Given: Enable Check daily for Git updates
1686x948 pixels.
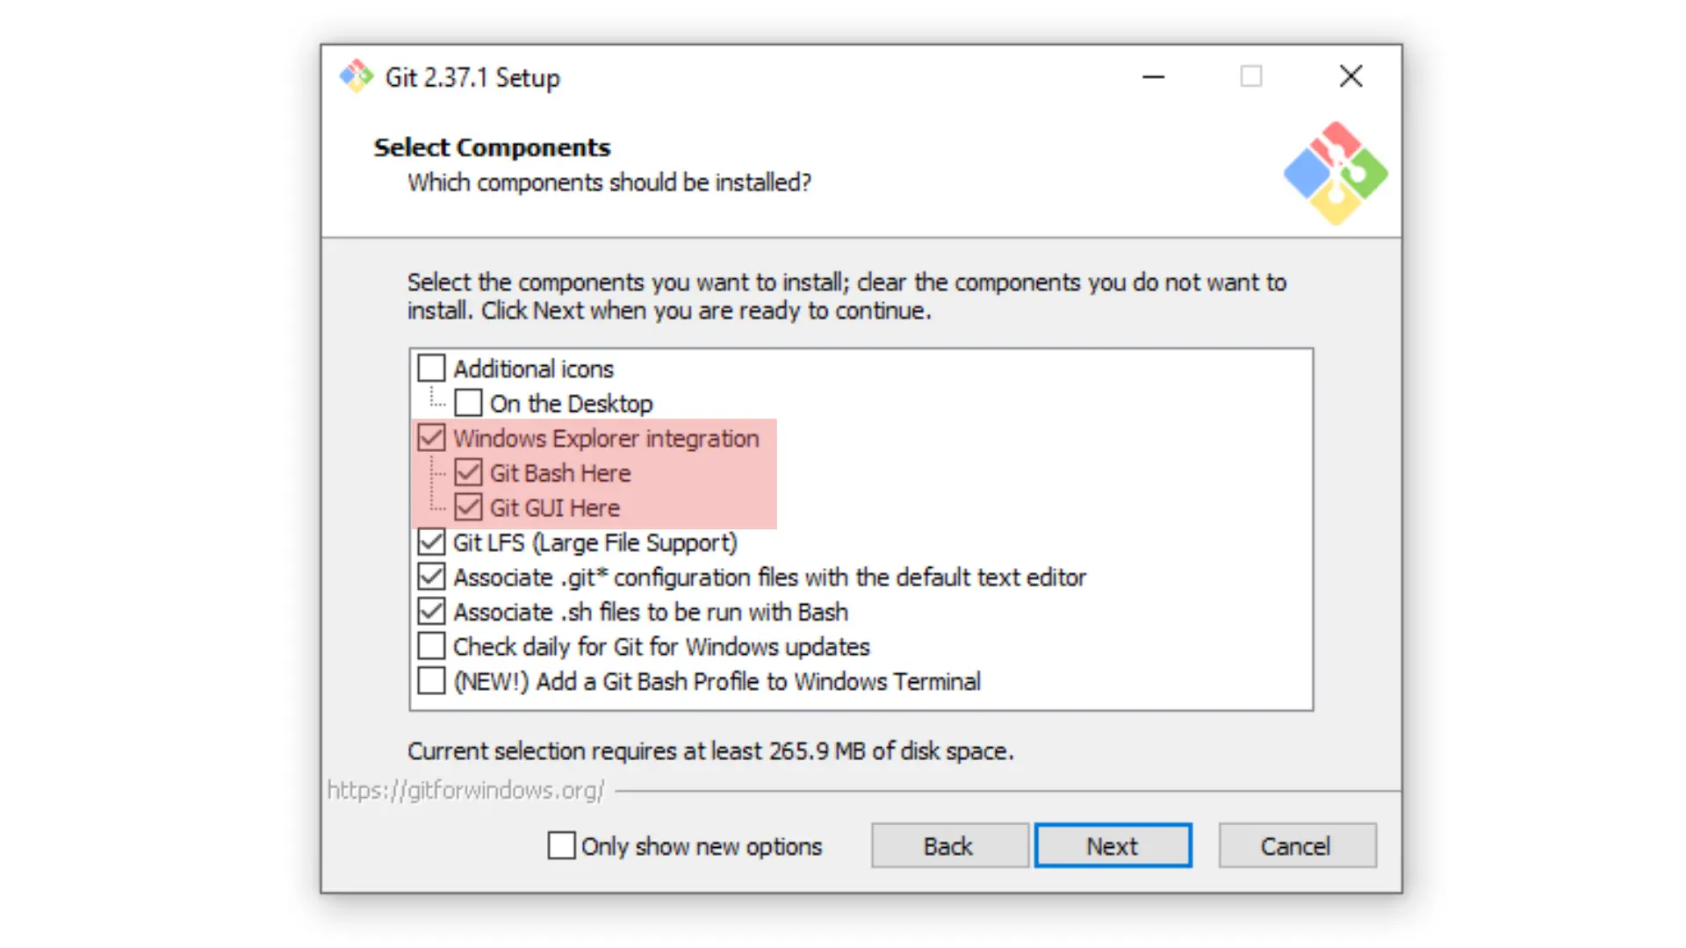Looking at the screenshot, I should coord(431,646).
